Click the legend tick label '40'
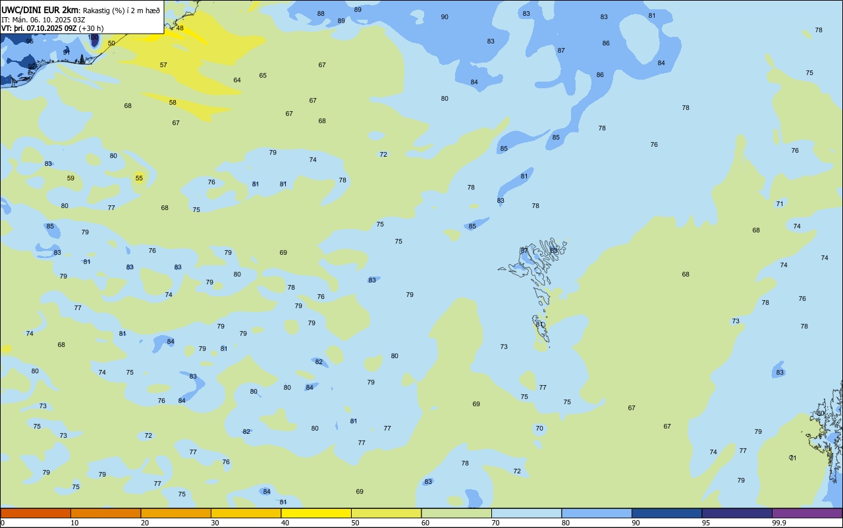This screenshot has width=843, height=528. pyautogui.click(x=285, y=523)
